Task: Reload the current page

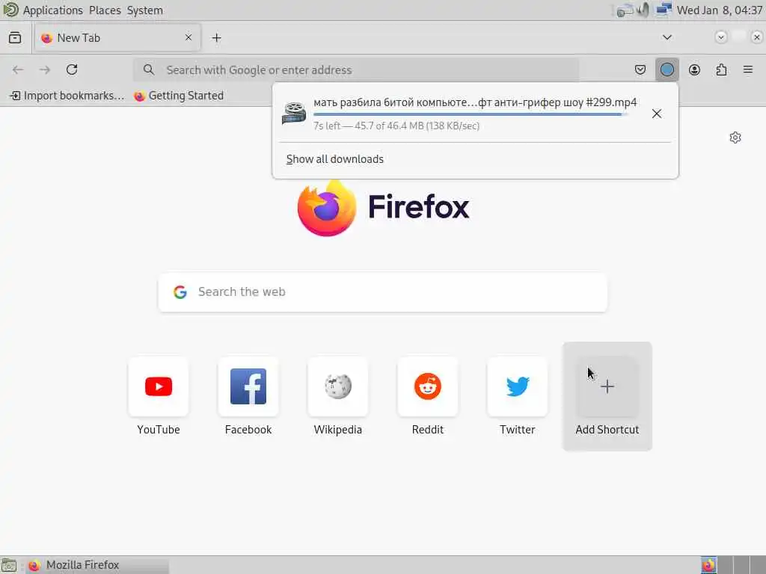Action: [x=72, y=70]
